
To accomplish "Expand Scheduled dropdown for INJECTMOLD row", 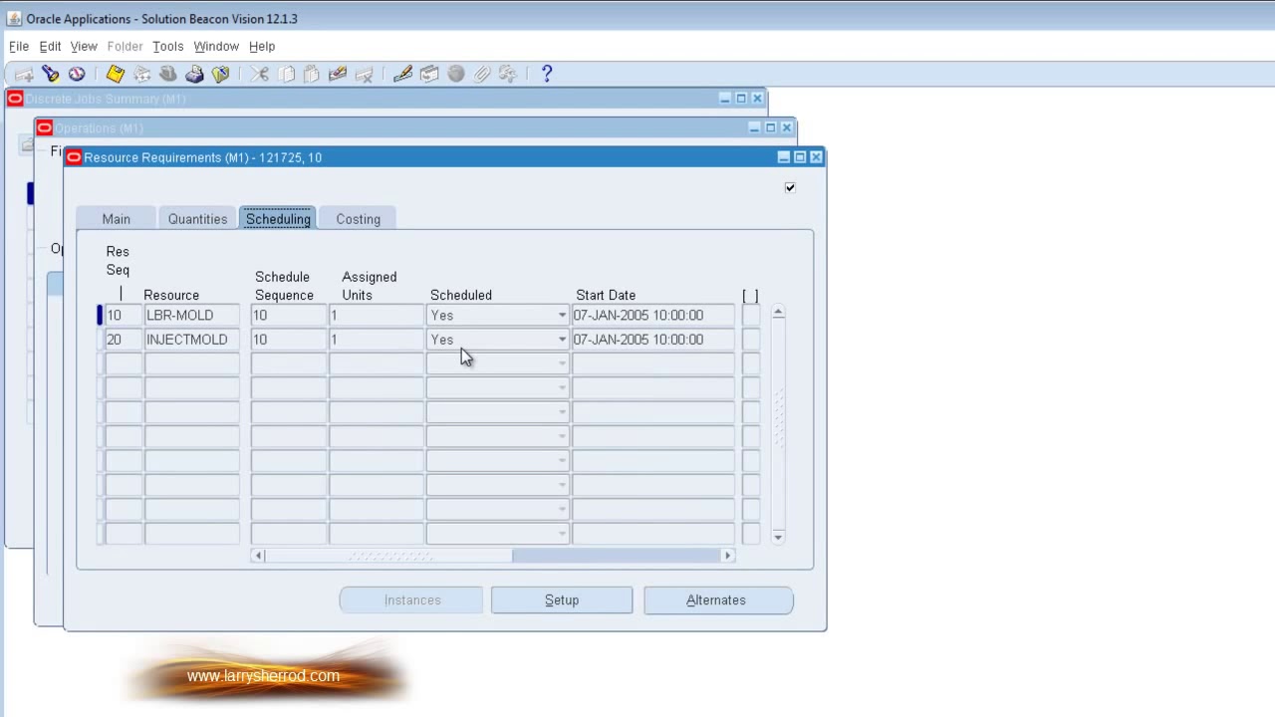I will (x=562, y=340).
